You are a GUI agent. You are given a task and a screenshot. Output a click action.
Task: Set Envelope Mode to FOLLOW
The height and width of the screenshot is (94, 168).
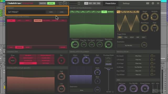pos(108,64)
